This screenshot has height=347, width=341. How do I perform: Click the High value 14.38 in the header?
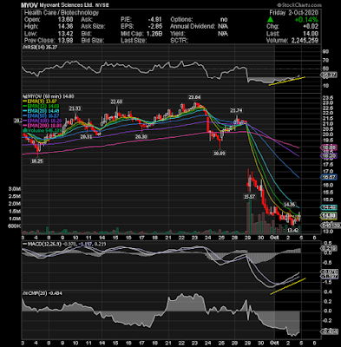[x=65, y=27]
